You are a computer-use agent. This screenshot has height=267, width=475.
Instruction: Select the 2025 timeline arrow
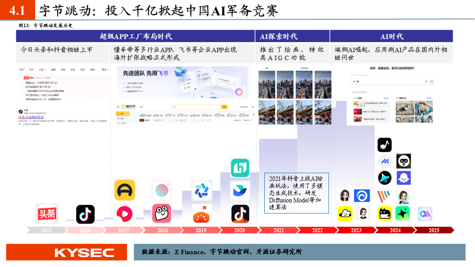point(434,230)
